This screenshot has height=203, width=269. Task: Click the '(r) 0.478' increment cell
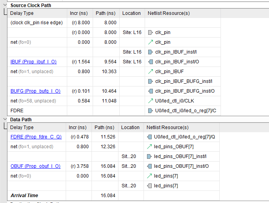click(x=79, y=137)
